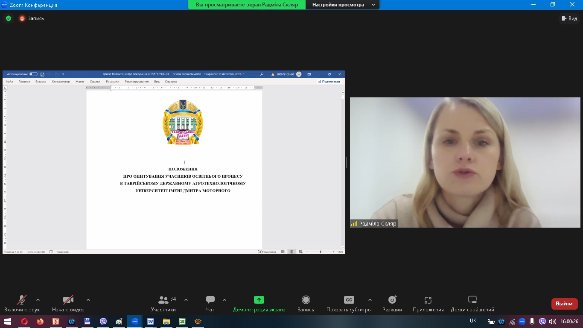The width and height of the screenshot is (583, 328).
Task: Click Радміла Скляр's video thumbnail
Action: pos(465,162)
